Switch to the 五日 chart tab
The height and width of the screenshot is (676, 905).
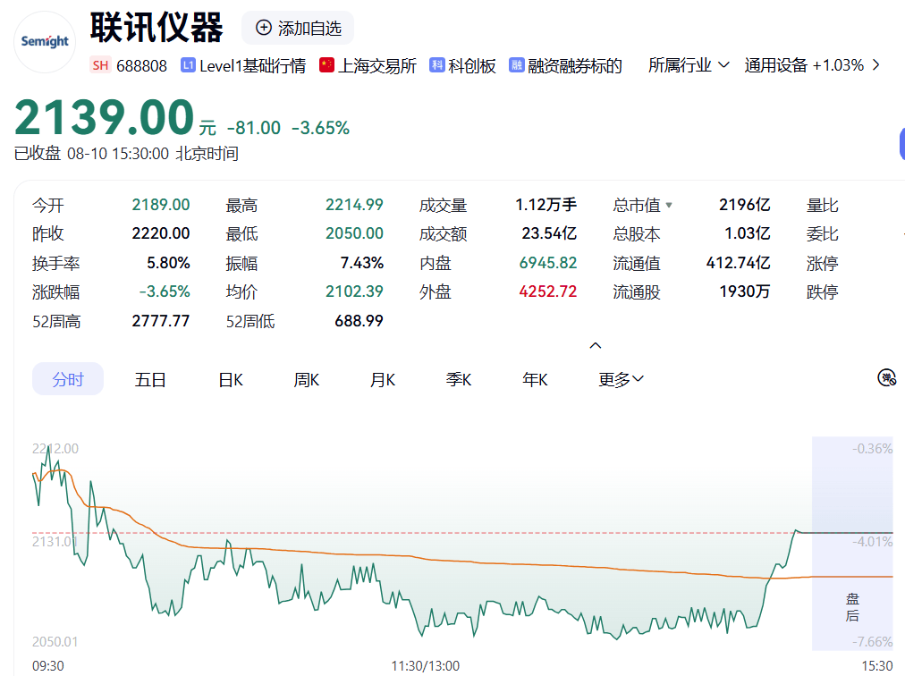point(150,380)
